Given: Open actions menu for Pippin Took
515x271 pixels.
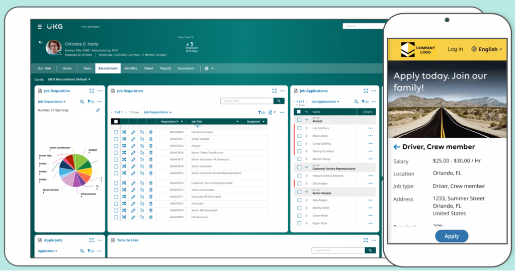Looking at the screenshot, I should (x=371, y=223).
